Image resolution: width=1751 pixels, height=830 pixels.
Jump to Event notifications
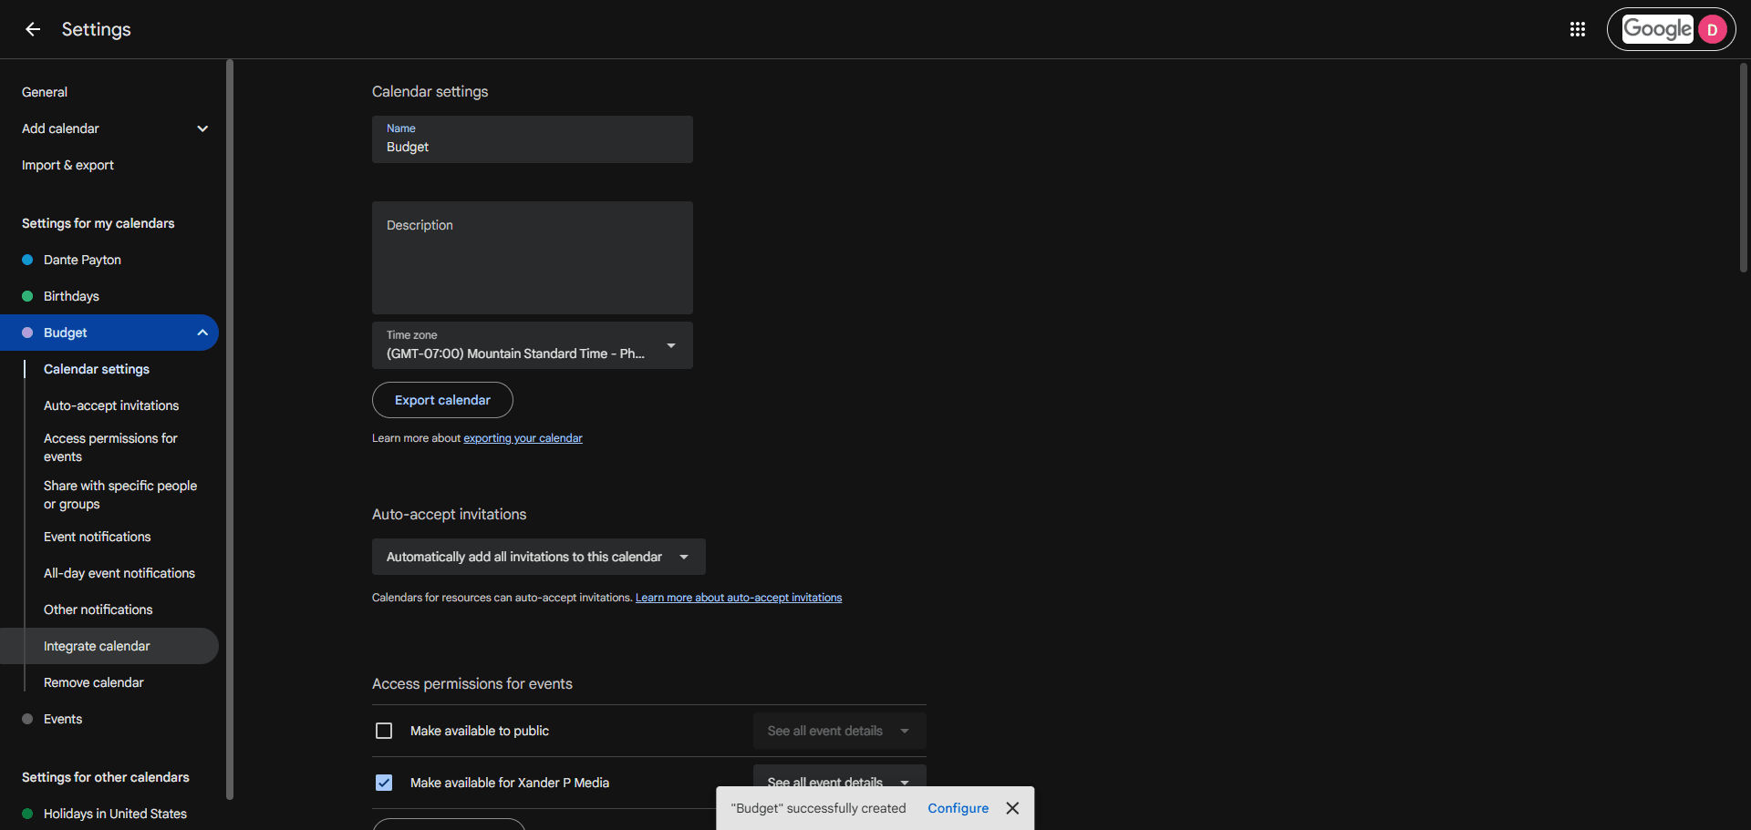coord(98,537)
